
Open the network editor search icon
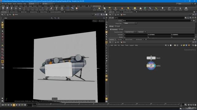pos(193,46)
